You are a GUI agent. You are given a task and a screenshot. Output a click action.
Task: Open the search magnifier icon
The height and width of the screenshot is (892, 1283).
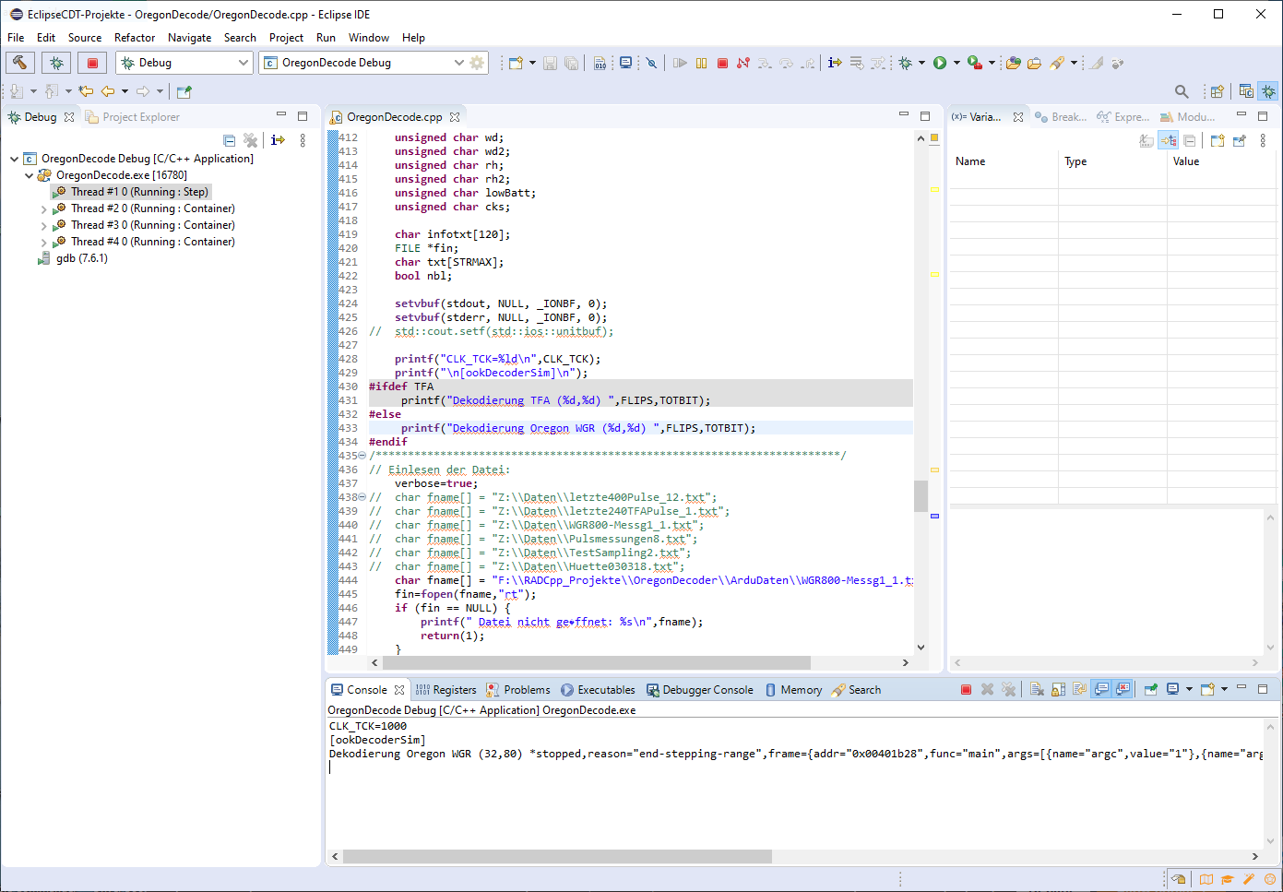[x=1181, y=91]
